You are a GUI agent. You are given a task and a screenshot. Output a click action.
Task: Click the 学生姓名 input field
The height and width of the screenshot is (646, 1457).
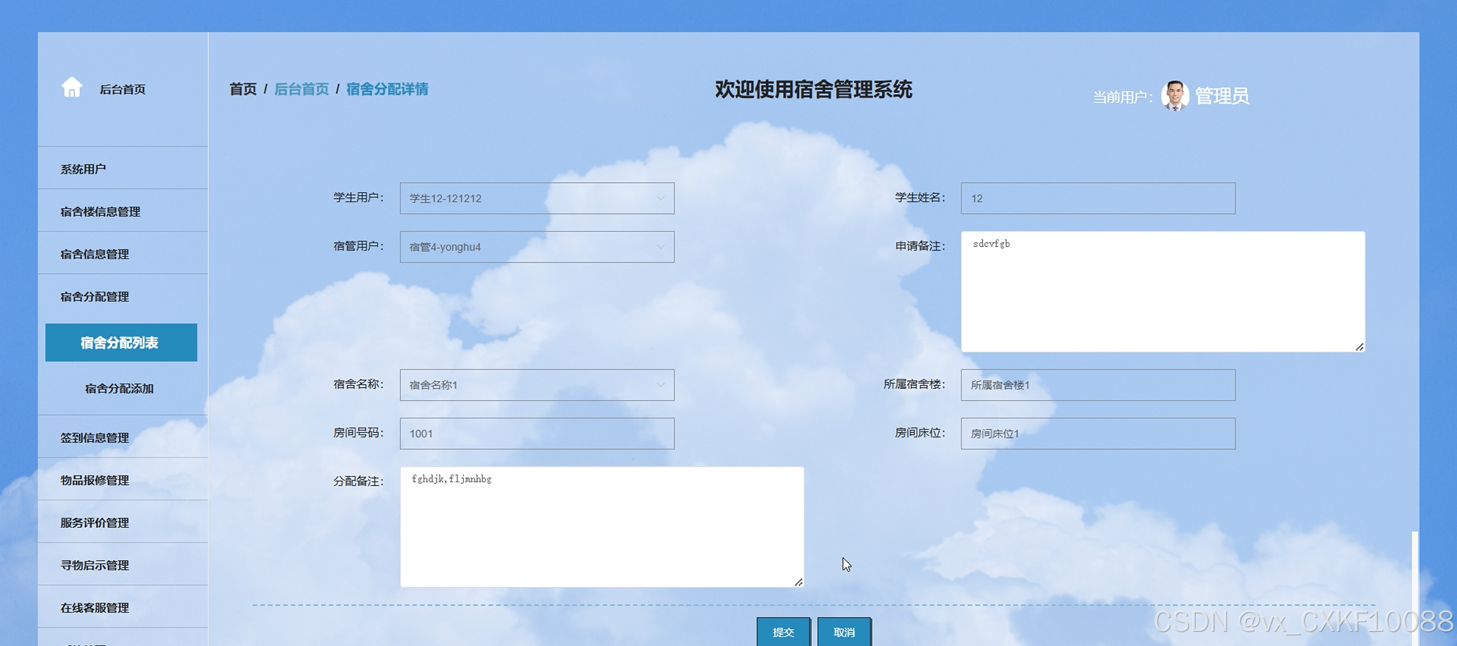pyautogui.click(x=1097, y=199)
